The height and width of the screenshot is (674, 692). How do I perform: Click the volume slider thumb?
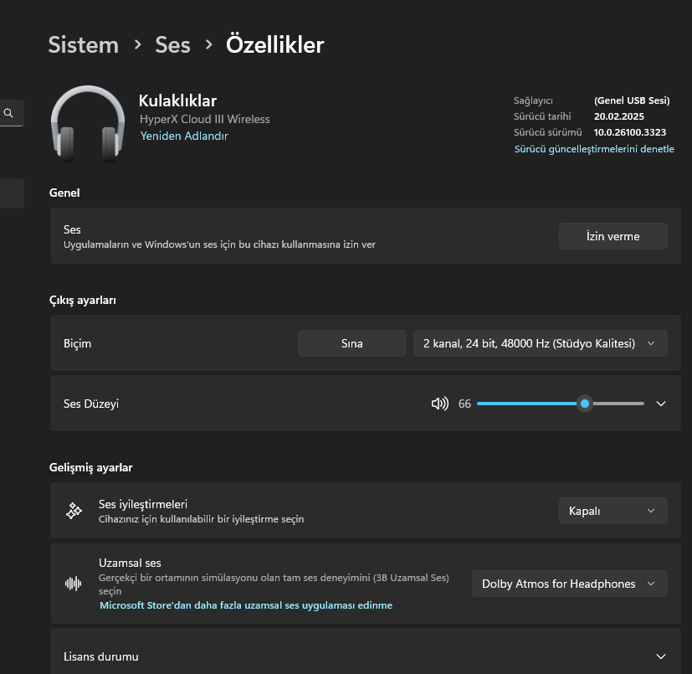(585, 404)
